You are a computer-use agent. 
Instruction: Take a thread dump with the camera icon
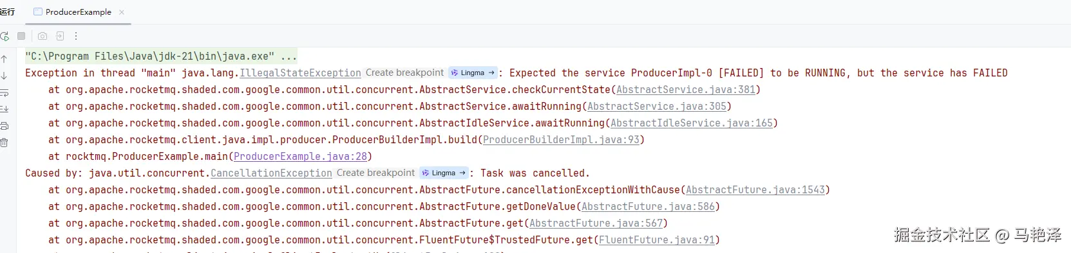pos(43,36)
